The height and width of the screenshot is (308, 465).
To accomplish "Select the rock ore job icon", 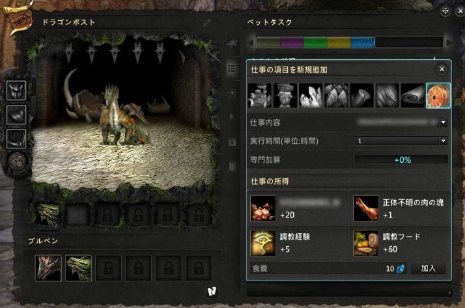I will (336, 96).
